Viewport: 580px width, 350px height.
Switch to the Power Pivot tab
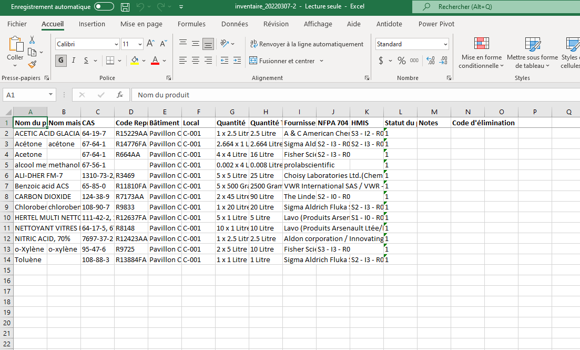click(436, 24)
